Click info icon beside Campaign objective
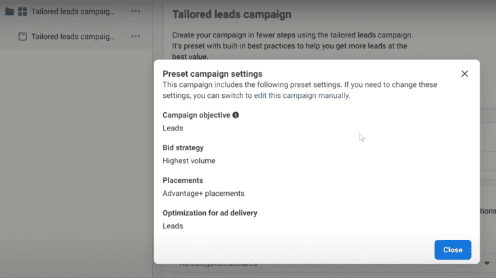This screenshot has height=278, width=496. pos(236,115)
